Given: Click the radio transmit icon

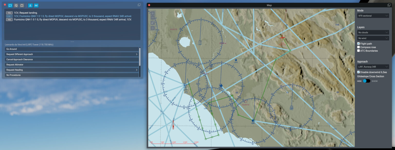Looking at the screenshot, I should tap(36, 5).
